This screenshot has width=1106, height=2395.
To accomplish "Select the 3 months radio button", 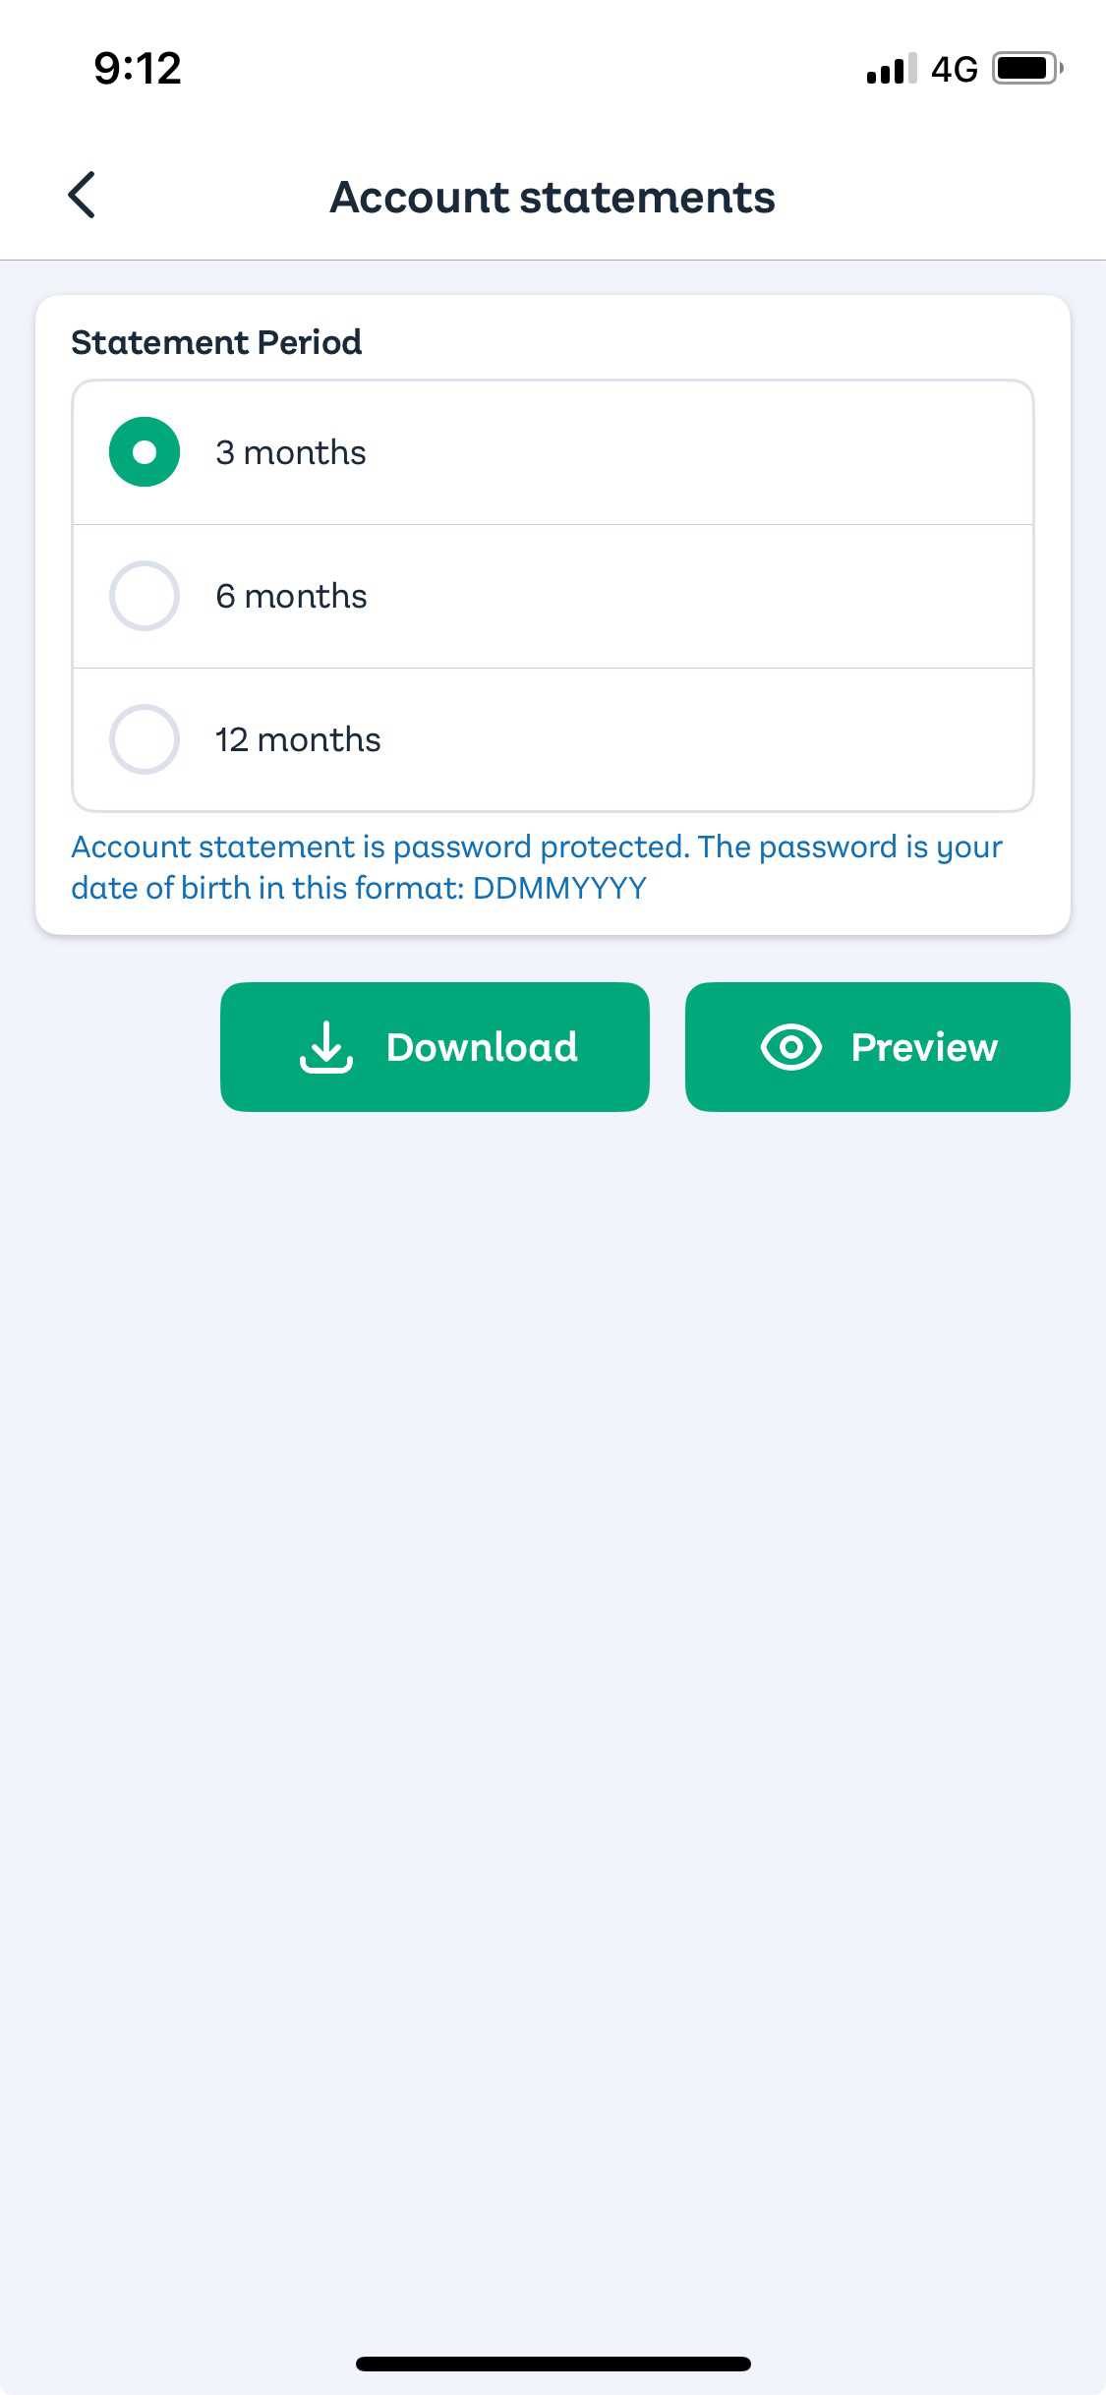I will coord(145,452).
